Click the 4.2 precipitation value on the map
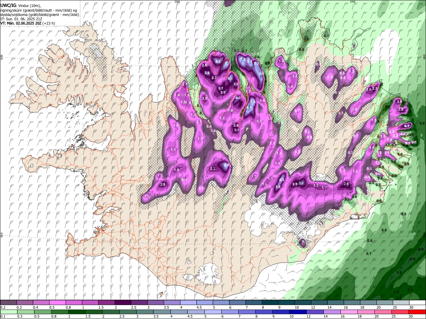 (218, 61)
